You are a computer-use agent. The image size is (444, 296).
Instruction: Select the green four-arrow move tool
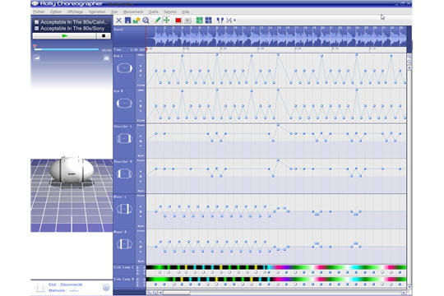coord(166,20)
